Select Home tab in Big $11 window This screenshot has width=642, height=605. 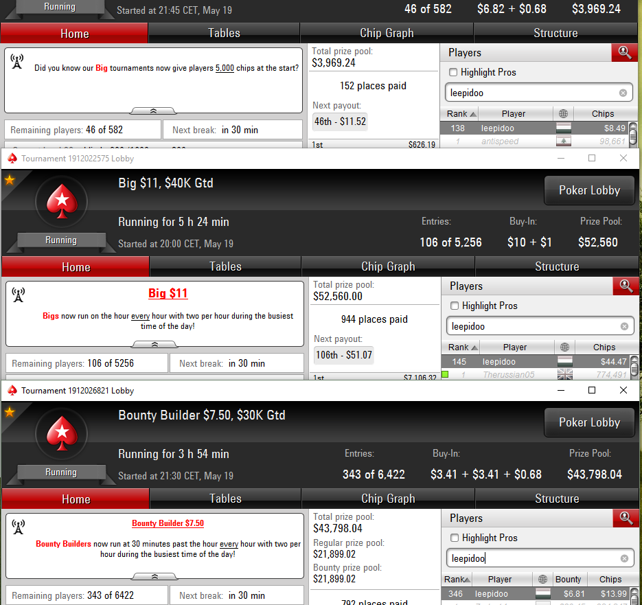coord(76,266)
